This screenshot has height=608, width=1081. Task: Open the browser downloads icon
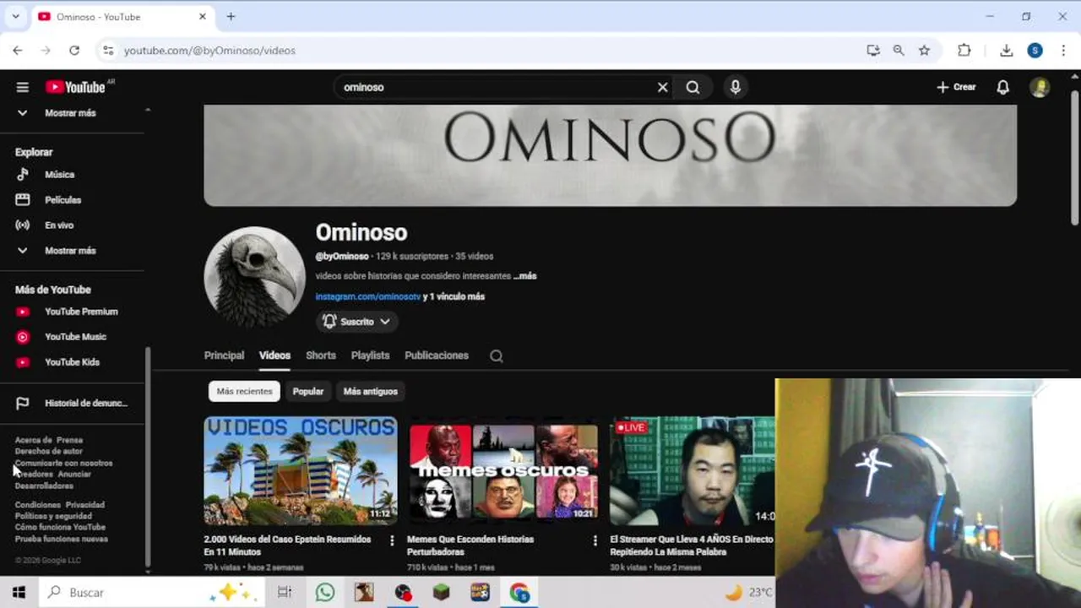coord(1006,51)
